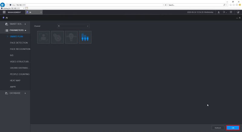Expand the Smart Search section arrow
Screen dimensions: 242x132
(25, 24)
